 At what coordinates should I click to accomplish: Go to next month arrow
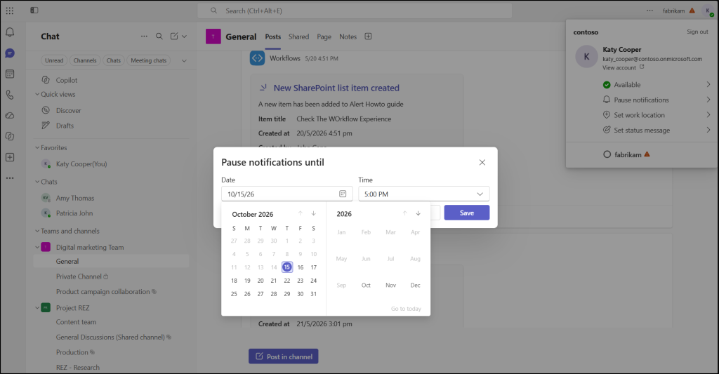pyautogui.click(x=314, y=213)
